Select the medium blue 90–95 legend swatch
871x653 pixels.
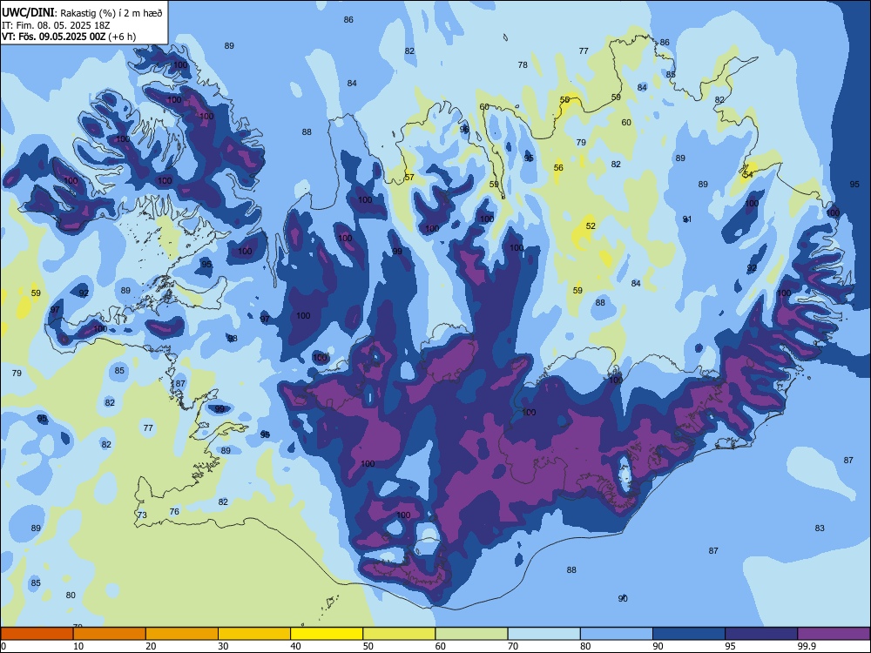(689, 634)
